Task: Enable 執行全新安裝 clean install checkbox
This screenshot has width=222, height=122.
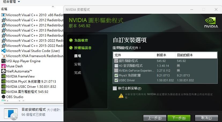Action: [x=115, y=88]
